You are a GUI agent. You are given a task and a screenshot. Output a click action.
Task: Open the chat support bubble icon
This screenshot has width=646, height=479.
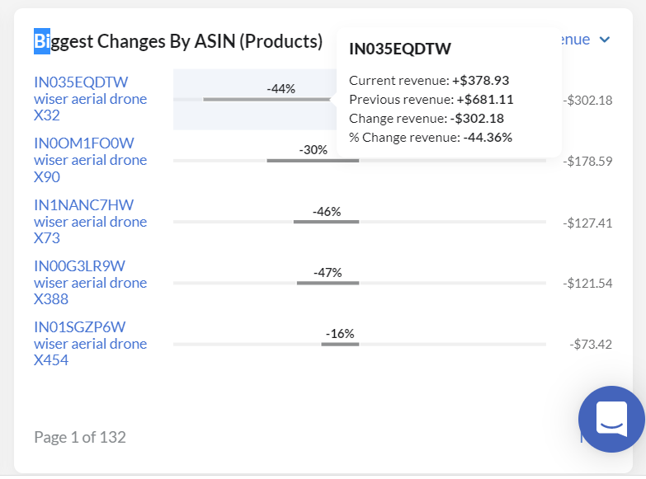point(612,419)
